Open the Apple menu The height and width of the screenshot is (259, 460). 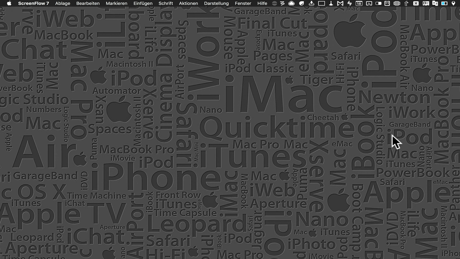click(9, 3)
